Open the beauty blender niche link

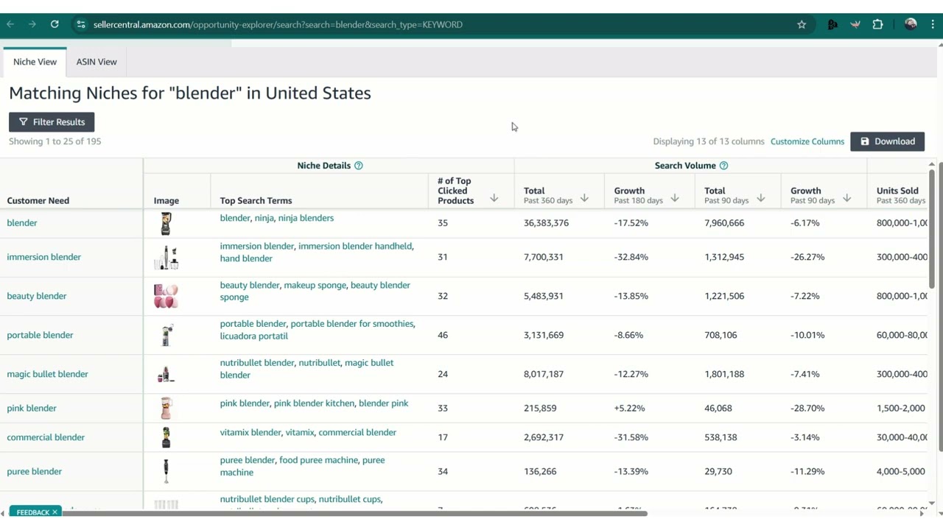click(x=37, y=296)
